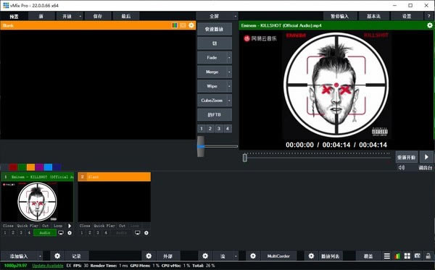The image size is (435, 270).
Task: Expand the 添加输入 dropdown arrow
Action: [x=40, y=256]
